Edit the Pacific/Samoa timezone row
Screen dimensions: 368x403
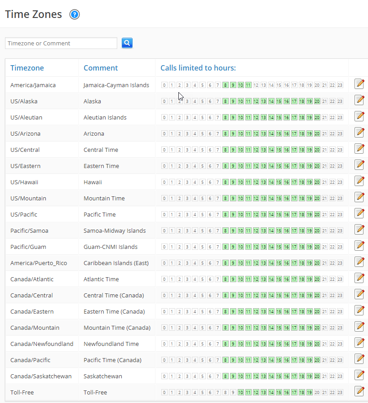(x=359, y=230)
